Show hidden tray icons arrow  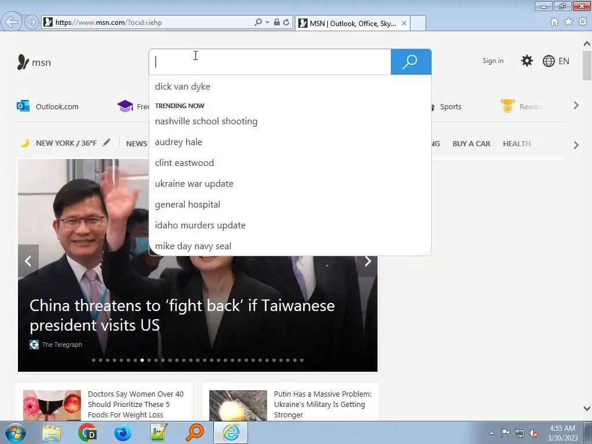point(491,433)
